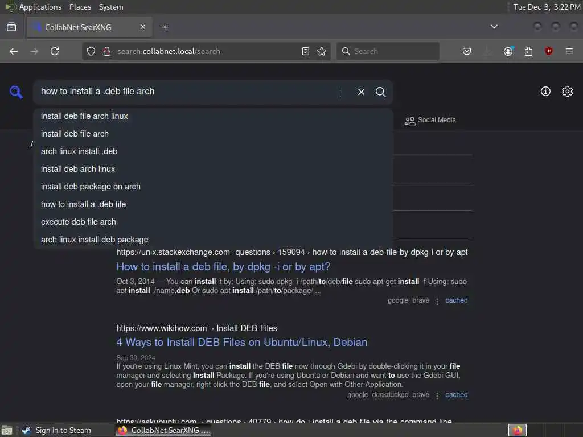
Task: Choose suggestion 'execute deb file arch'
Action: coord(213,222)
